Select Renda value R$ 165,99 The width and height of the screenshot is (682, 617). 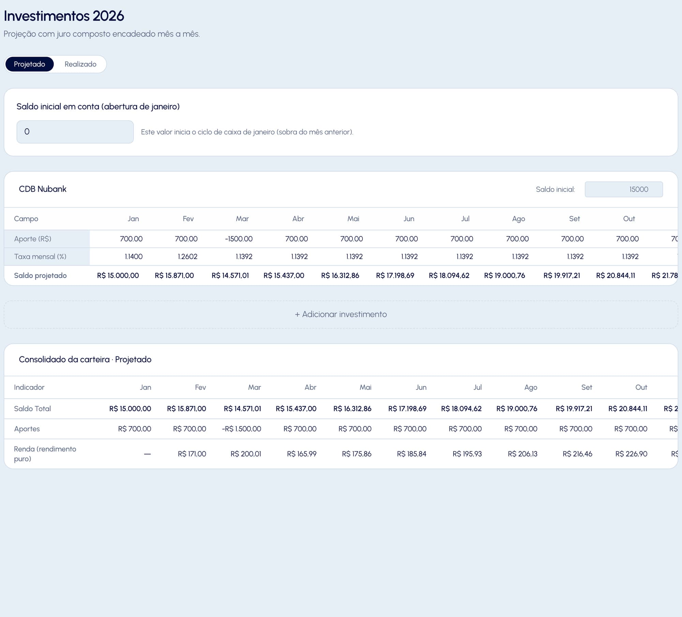click(x=302, y=454)
